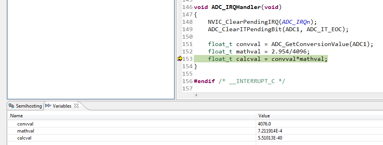Click the editor's horizontal scrollbar left arrow
The width and height of the screenshot is (383, 145).
(196, 95)
